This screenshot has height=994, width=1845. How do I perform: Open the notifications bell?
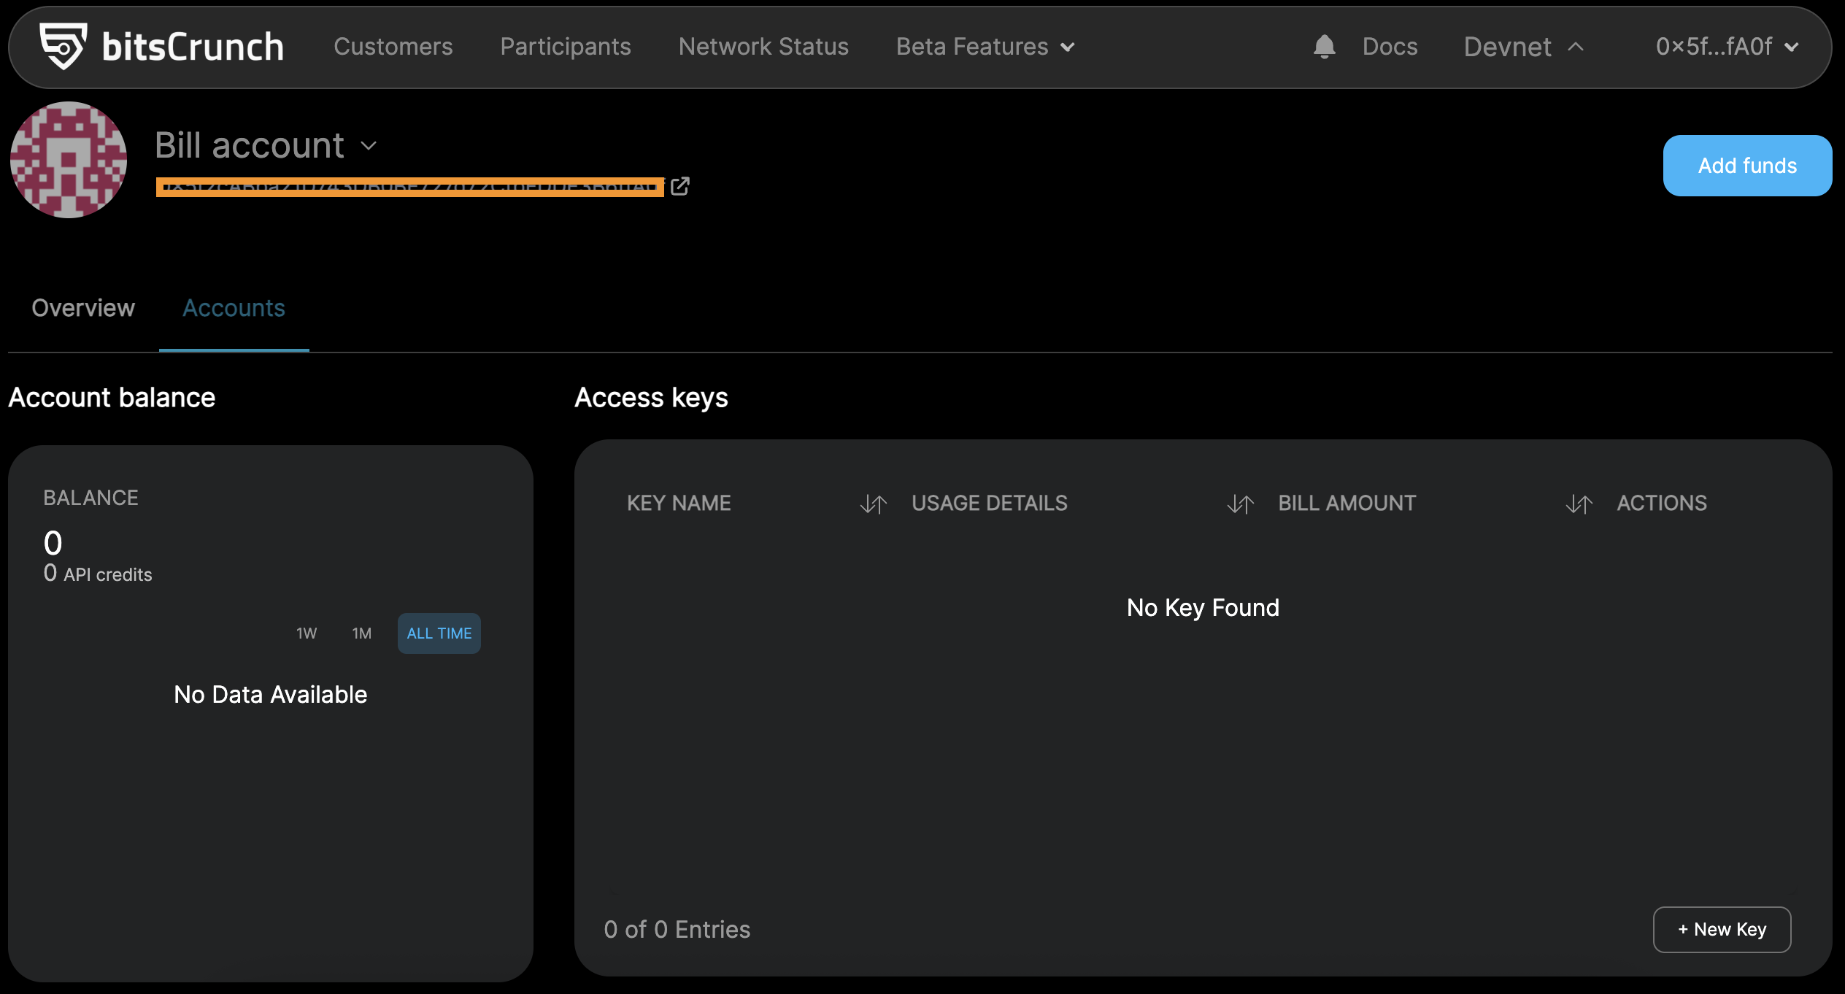[x=1324, y=47]
